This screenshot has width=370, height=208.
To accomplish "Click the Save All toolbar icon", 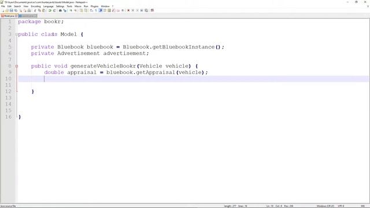I will [x=16, y=10].
